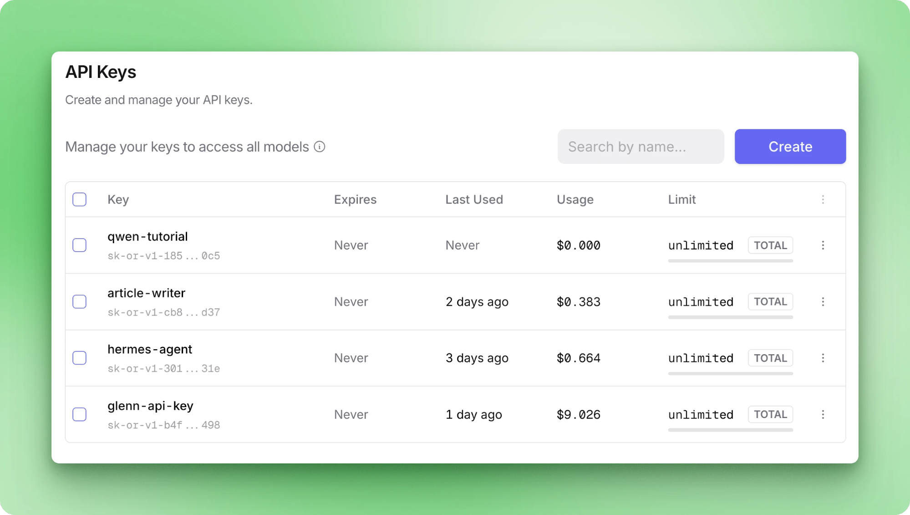Screen dimensions: 910x515
Task: Click the 'API Keys' page heading
Action: pos(101,72)
